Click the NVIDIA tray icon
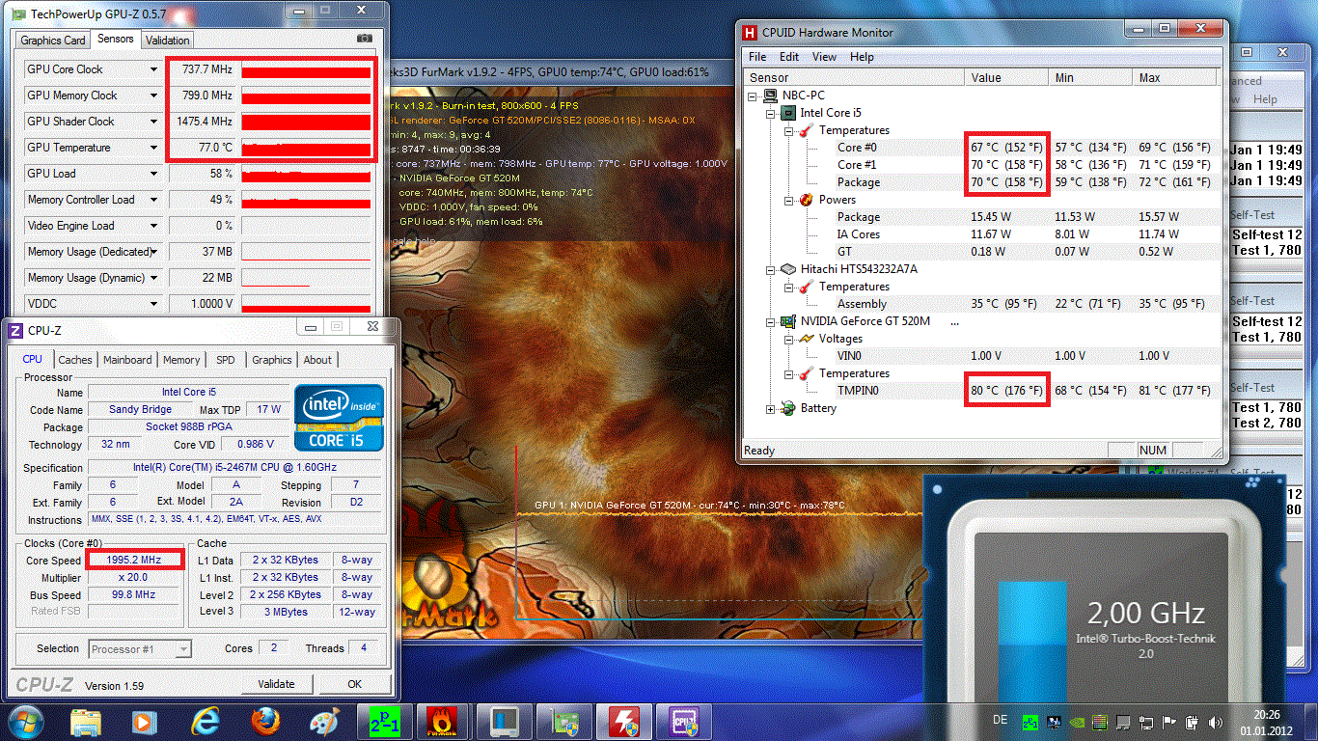 point(1078,721)
